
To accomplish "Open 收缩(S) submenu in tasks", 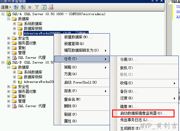I will click(144, 83).
